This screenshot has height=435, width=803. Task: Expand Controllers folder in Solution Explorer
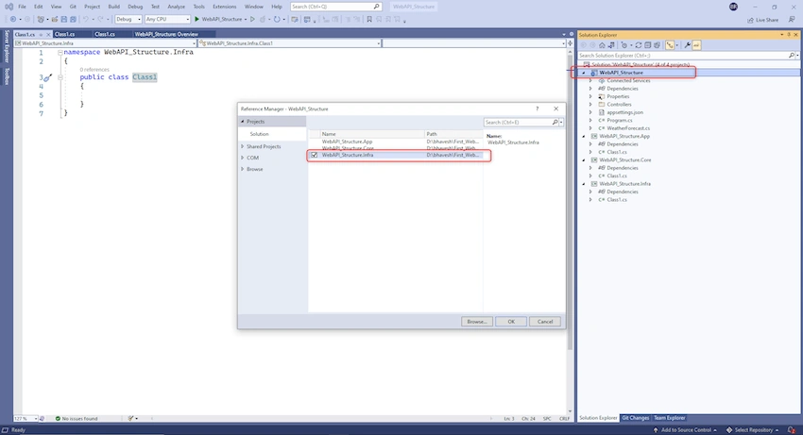coord(590,105)
